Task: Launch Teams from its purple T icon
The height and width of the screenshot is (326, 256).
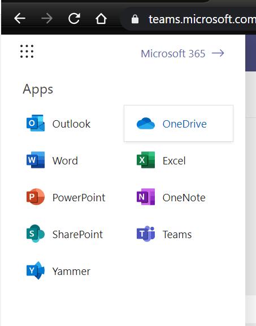Action: tap(146, 234)
